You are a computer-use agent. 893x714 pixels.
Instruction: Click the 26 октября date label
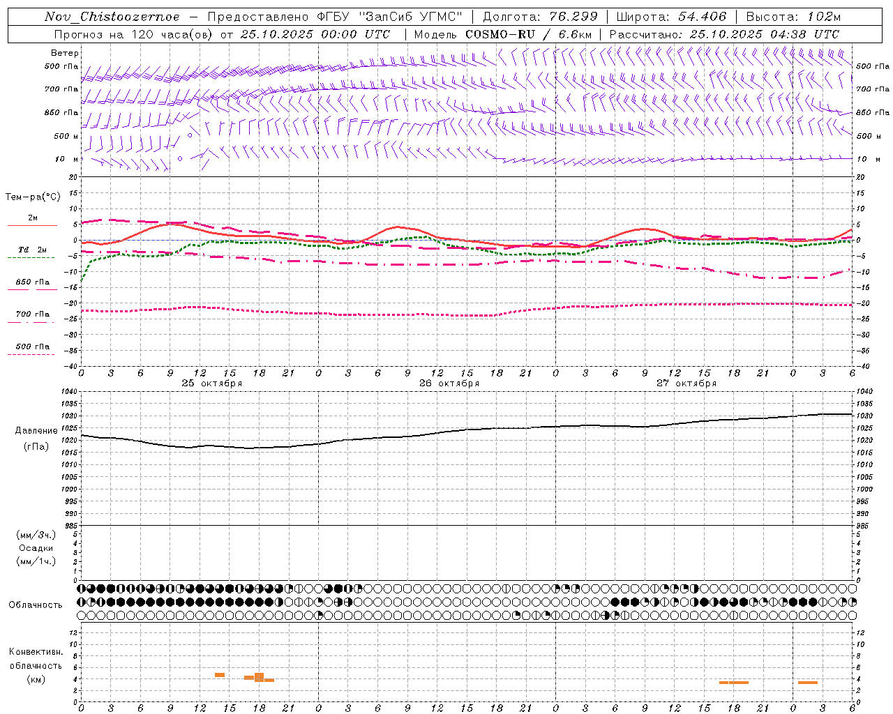449,383
